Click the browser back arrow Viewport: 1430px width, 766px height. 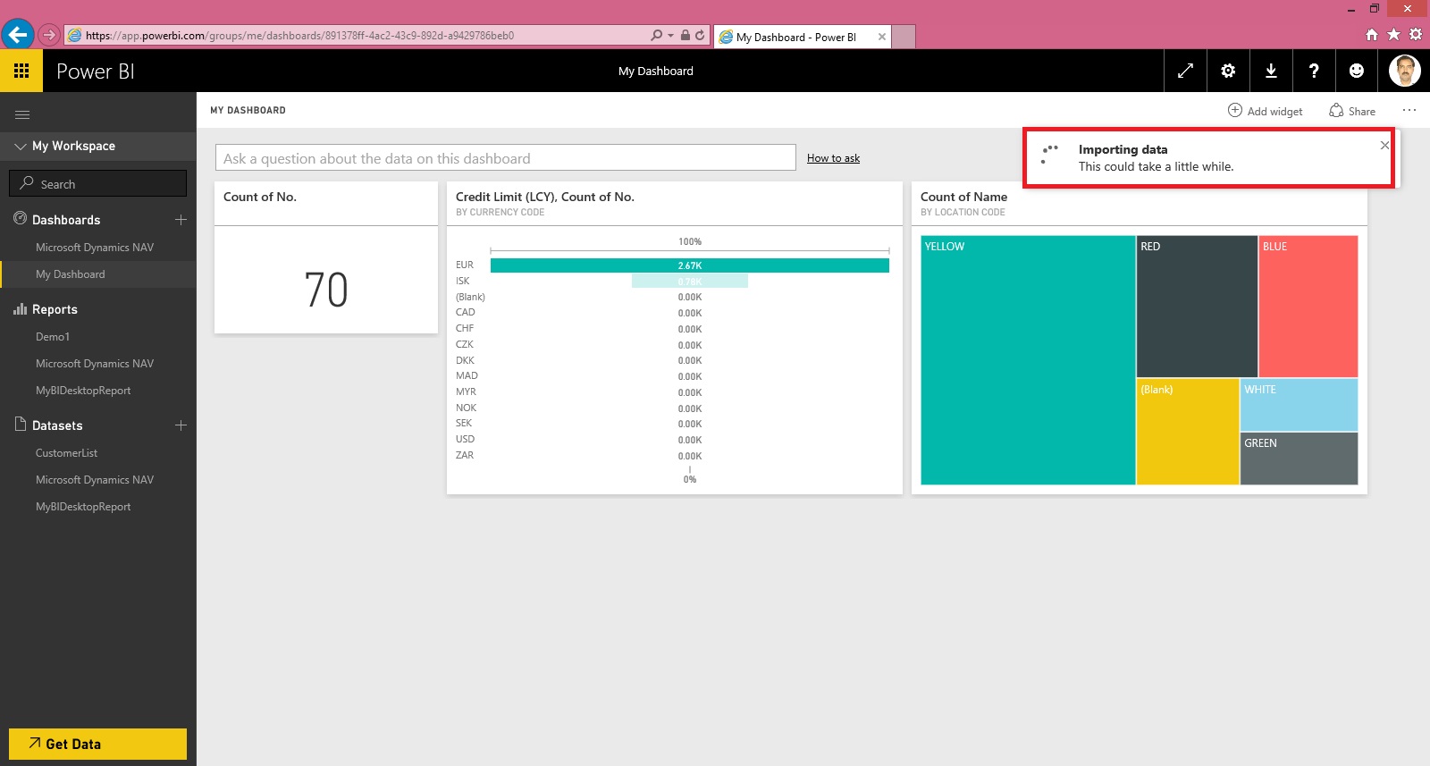tap(18, 35)
